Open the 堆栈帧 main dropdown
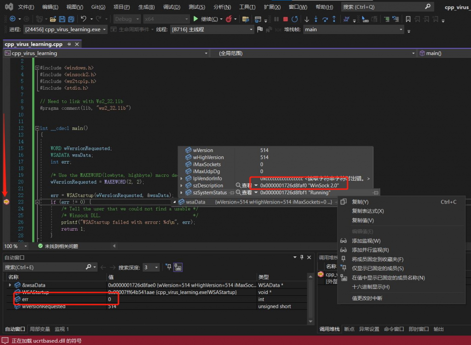 tap(401, 29)
